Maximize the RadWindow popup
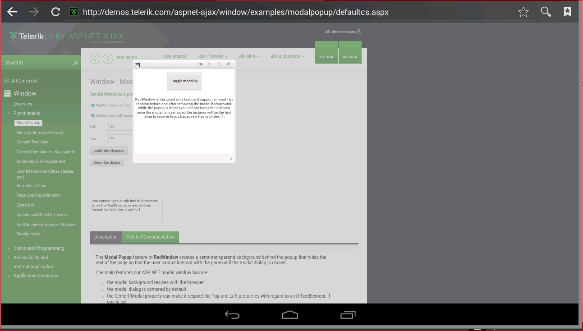The image size is (583, 331). click(x=219, y=64)
